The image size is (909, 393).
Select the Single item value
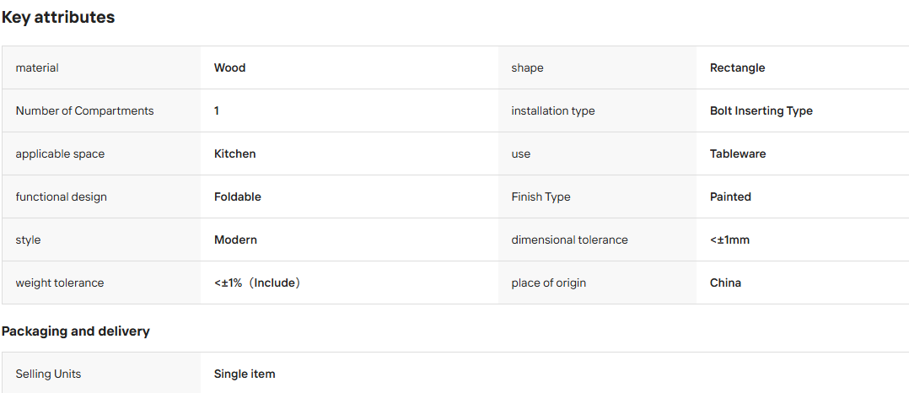click(245, 374)
